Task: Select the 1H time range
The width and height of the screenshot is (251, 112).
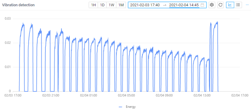Action: pyautogui.click(x=93, y=5)
